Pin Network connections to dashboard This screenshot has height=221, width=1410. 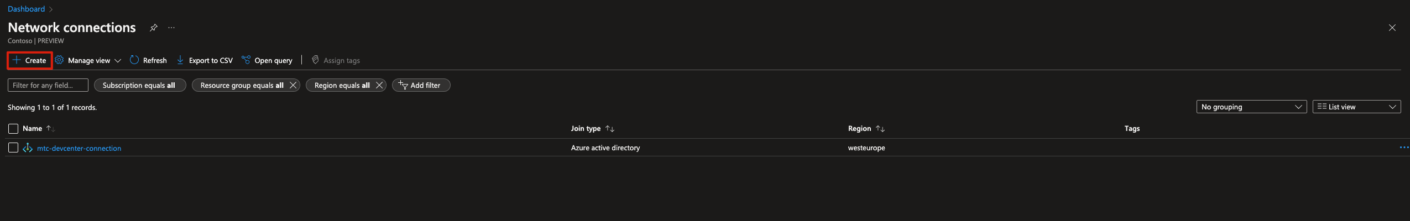pyautogui.click(x=154, y=28)
